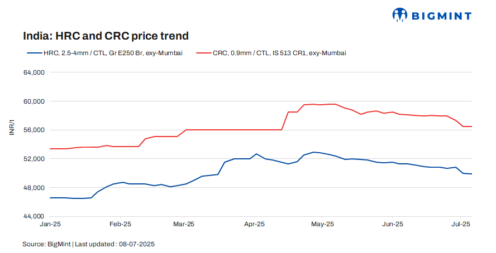This screenshot has height=253, width=496.
Task: Click the 52,000 y-axis label
Action: tap(35, 159)
